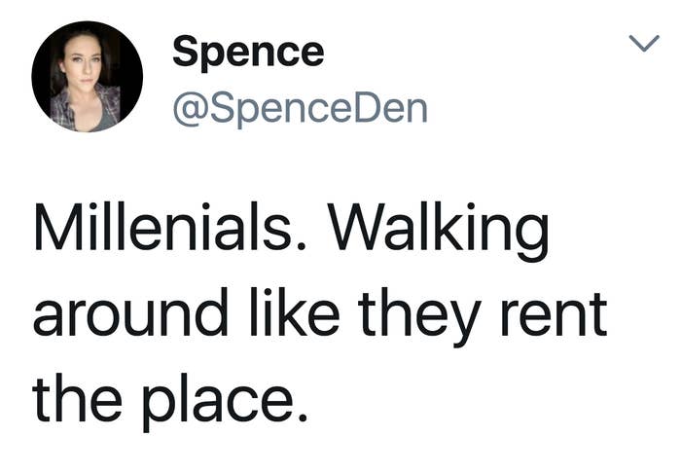Select the word place in the tweet

click(219, 402)
